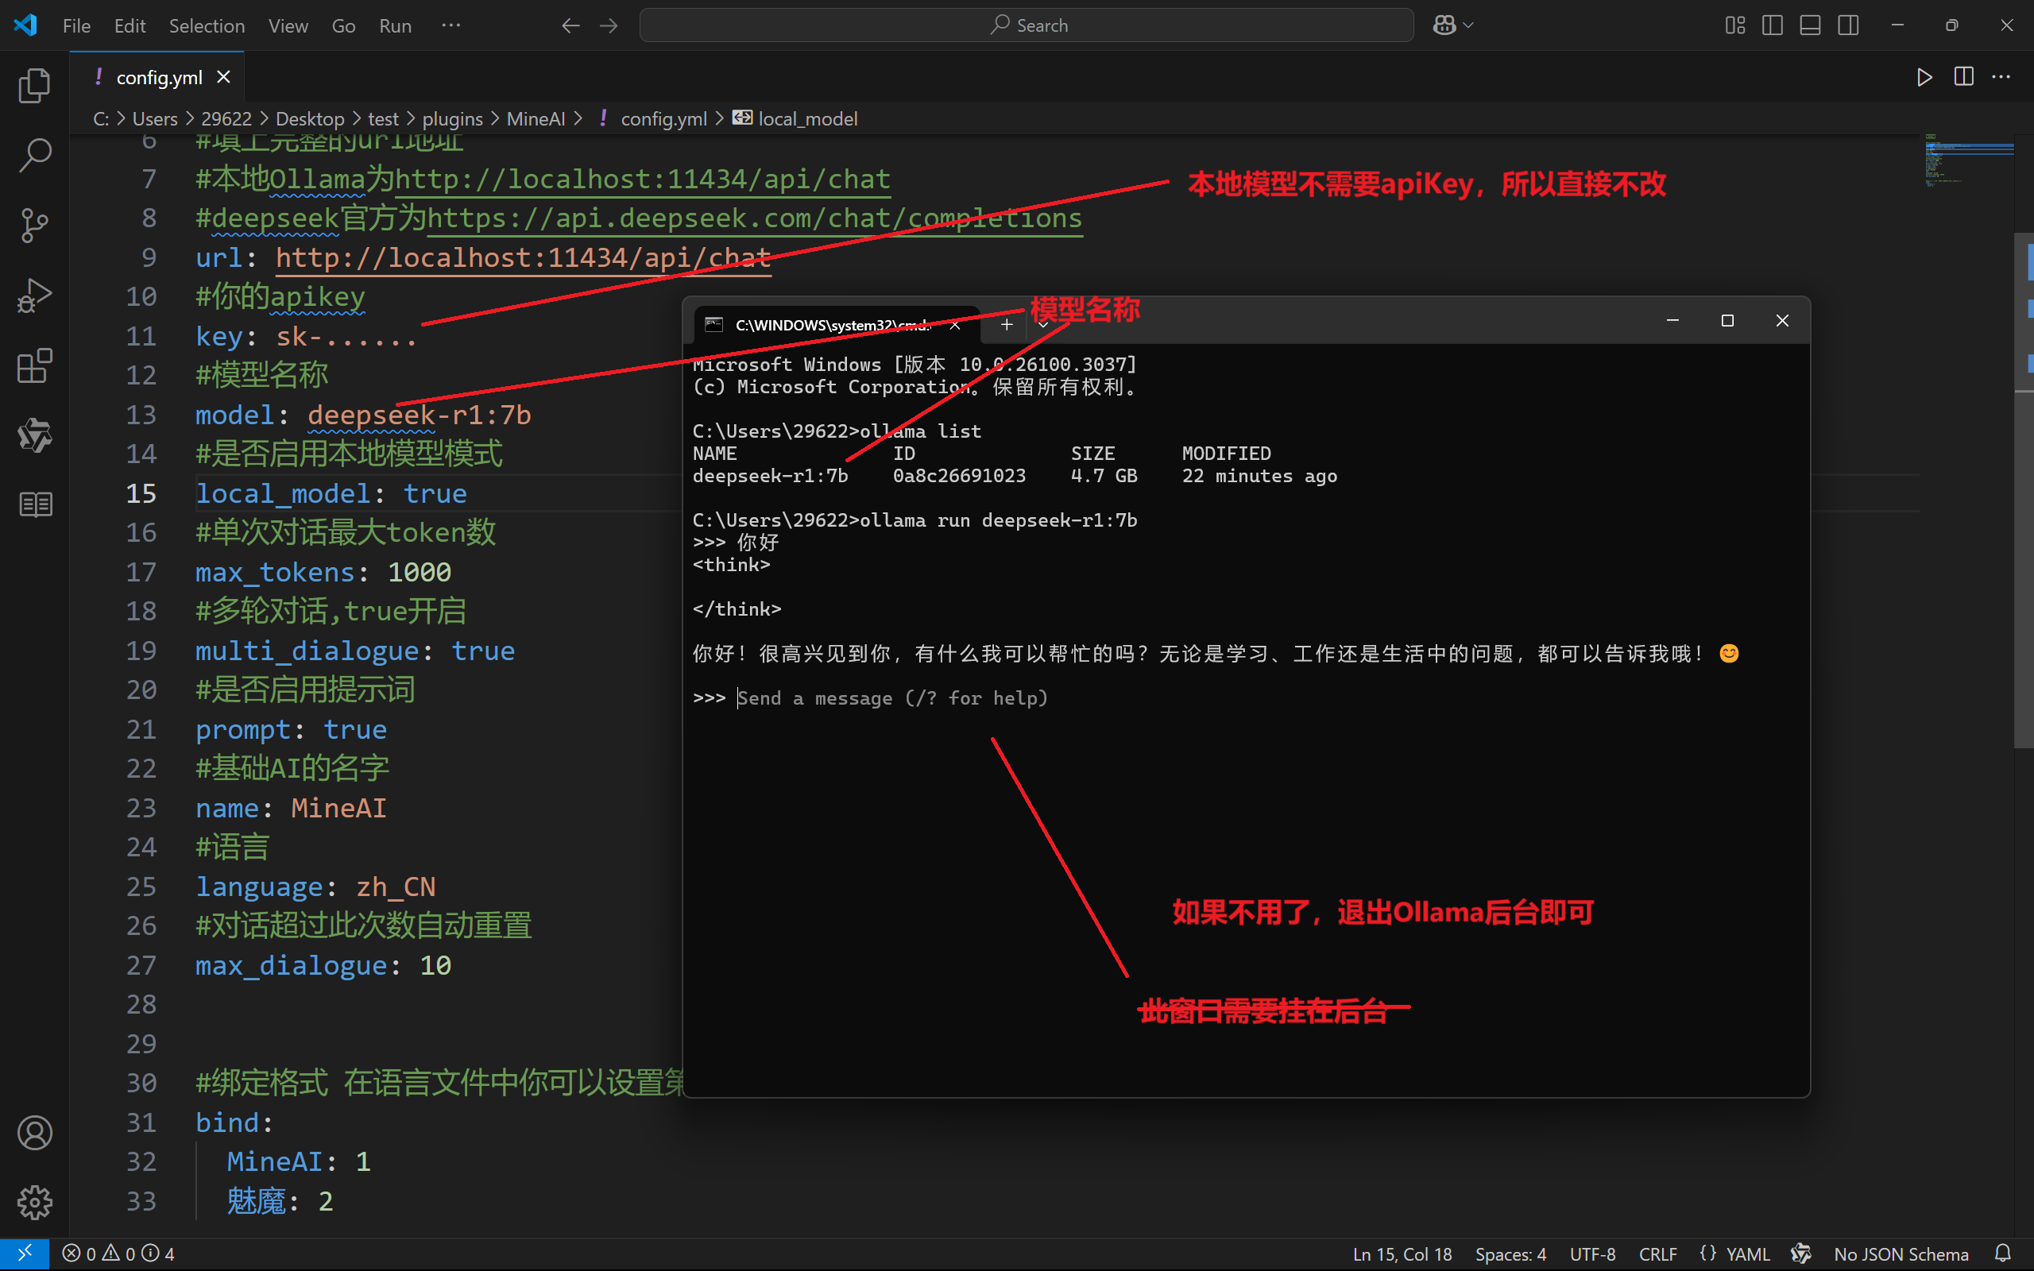Screen dimensions: 2034x1271
Task: Click the Users breadcrumb segment
Action: tap(155, 119)
